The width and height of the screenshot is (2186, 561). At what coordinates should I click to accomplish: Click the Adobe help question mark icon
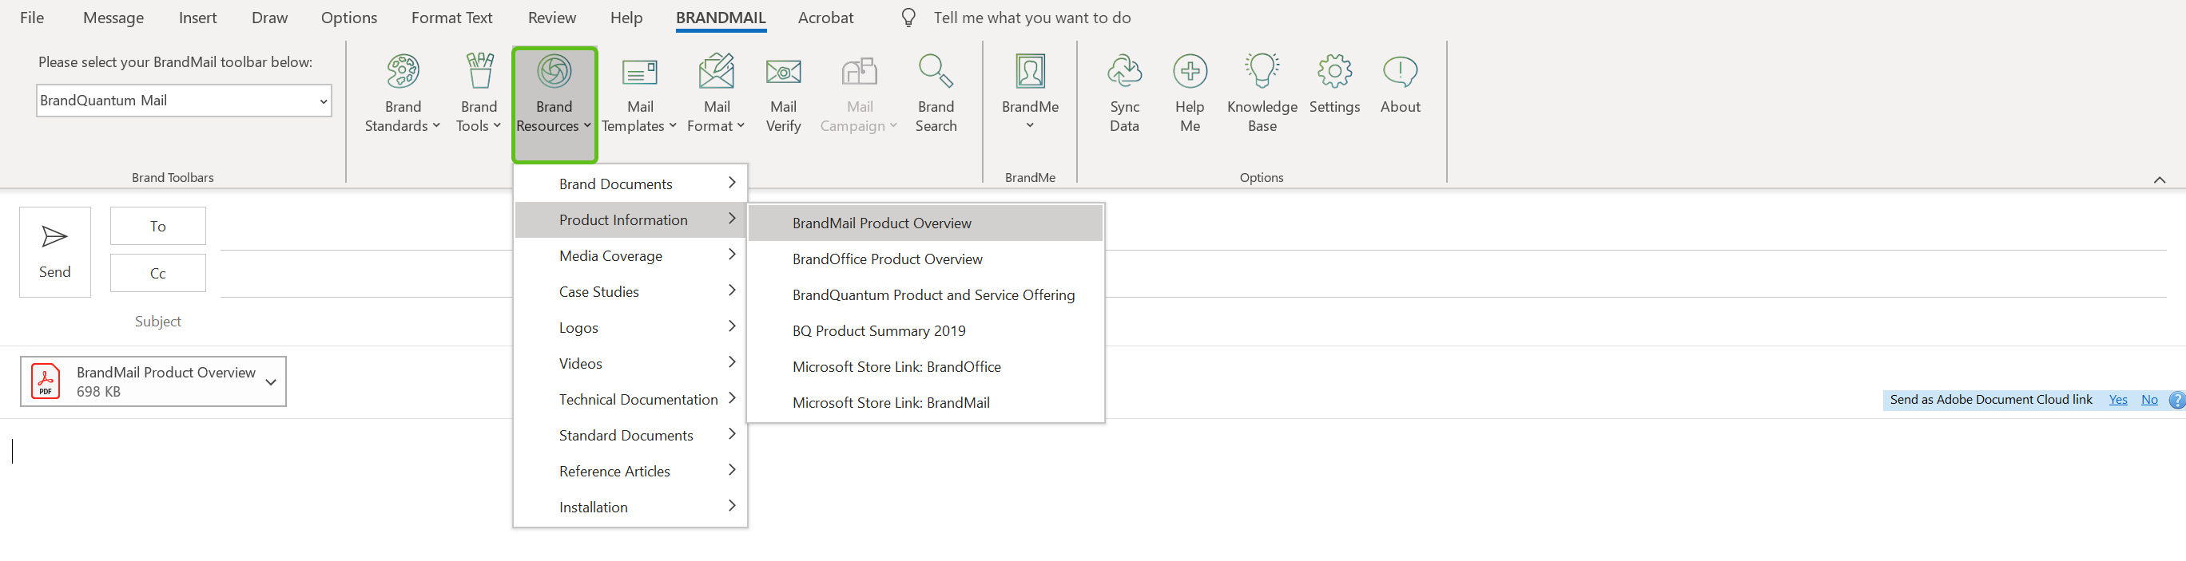[x=2176, y=400]
